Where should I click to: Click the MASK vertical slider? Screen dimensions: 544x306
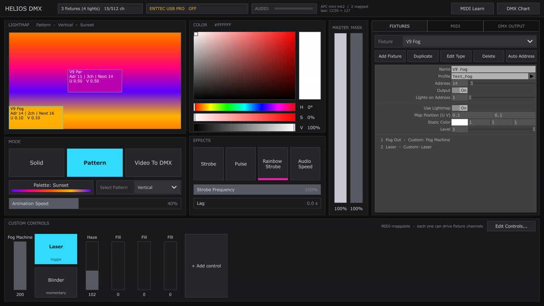[x=356, y=118]
